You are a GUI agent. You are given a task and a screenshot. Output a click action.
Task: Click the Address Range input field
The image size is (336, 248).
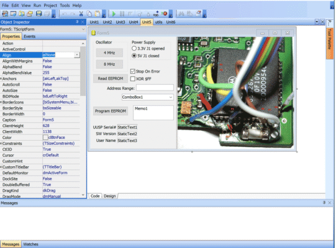point(155,87)
